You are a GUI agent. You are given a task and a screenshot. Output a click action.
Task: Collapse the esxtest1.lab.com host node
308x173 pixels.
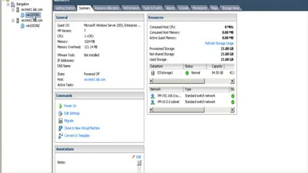(13, 10)
